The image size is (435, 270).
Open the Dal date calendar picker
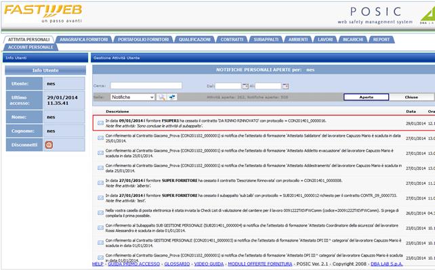click(x=245, y=86)
